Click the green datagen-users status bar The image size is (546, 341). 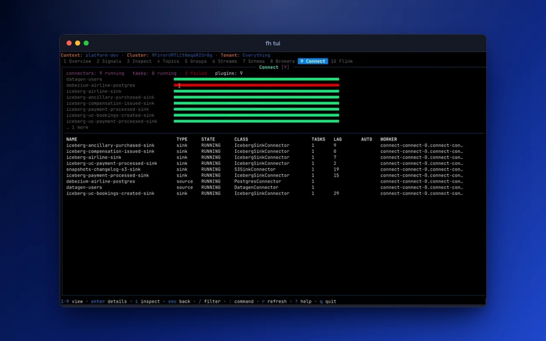(256, 79)
